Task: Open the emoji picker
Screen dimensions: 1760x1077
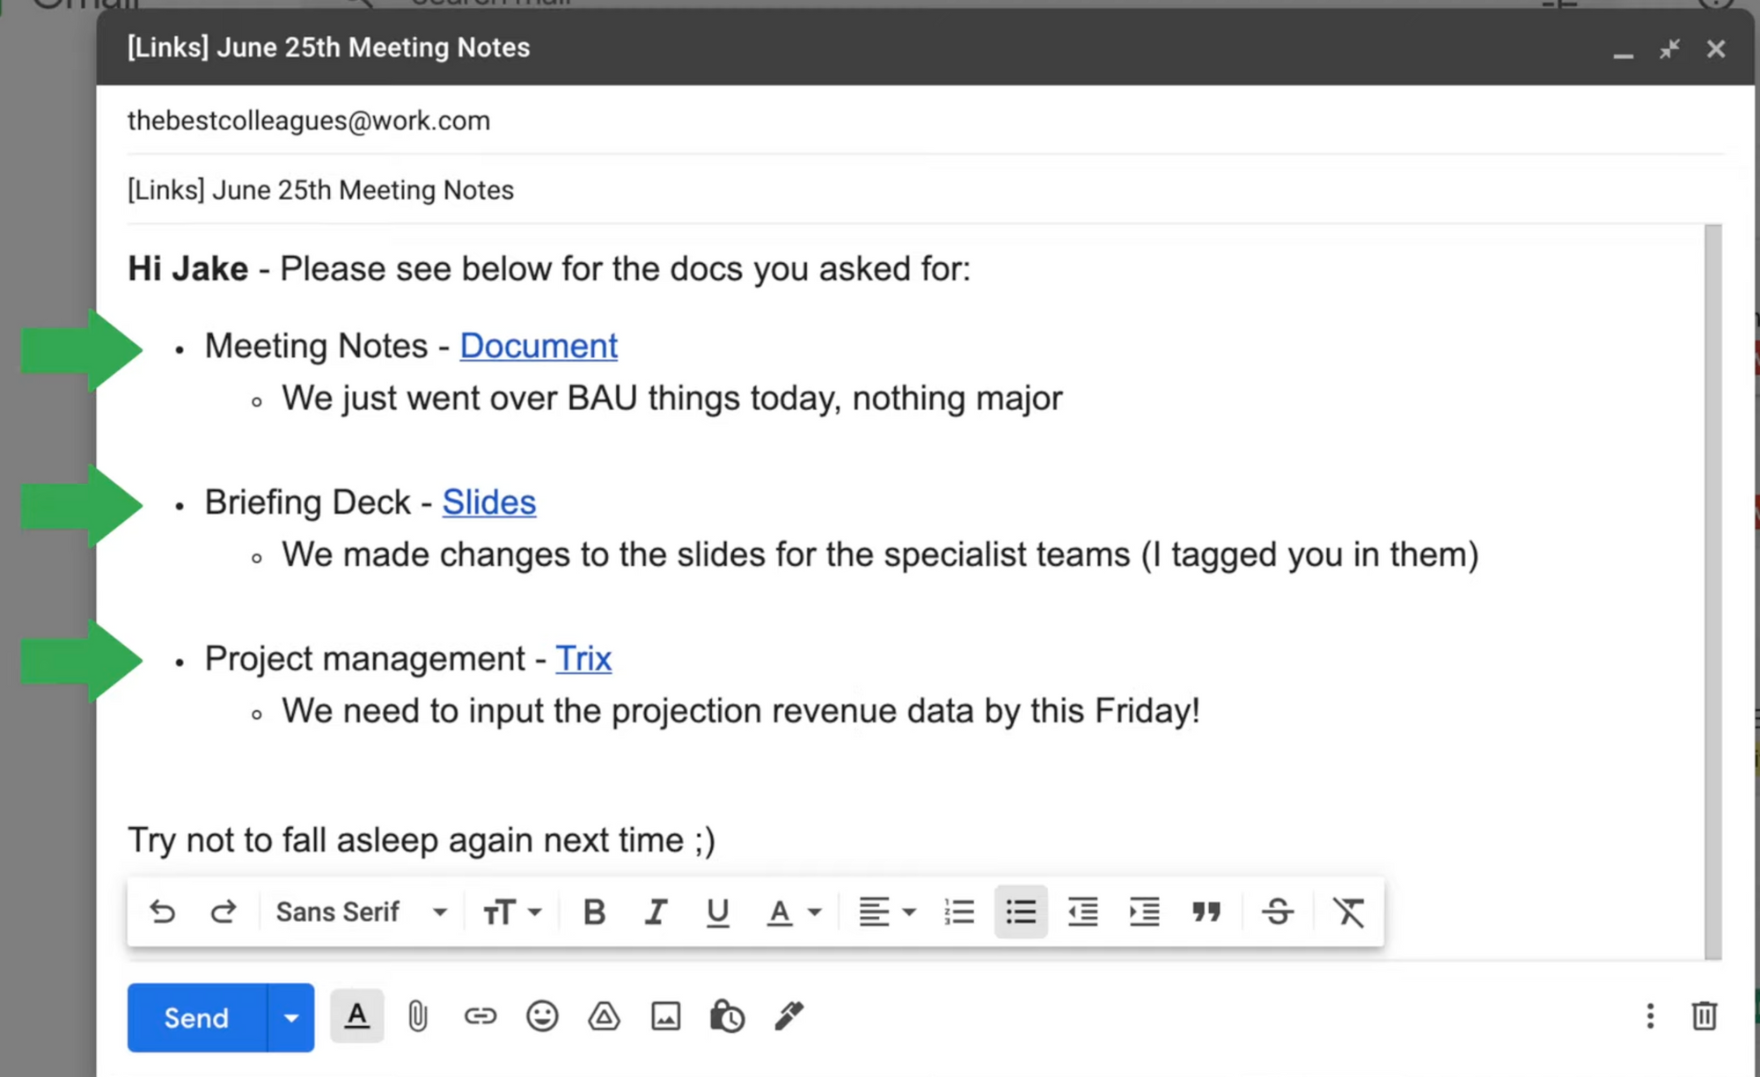Action: [x=542, y=1017]
